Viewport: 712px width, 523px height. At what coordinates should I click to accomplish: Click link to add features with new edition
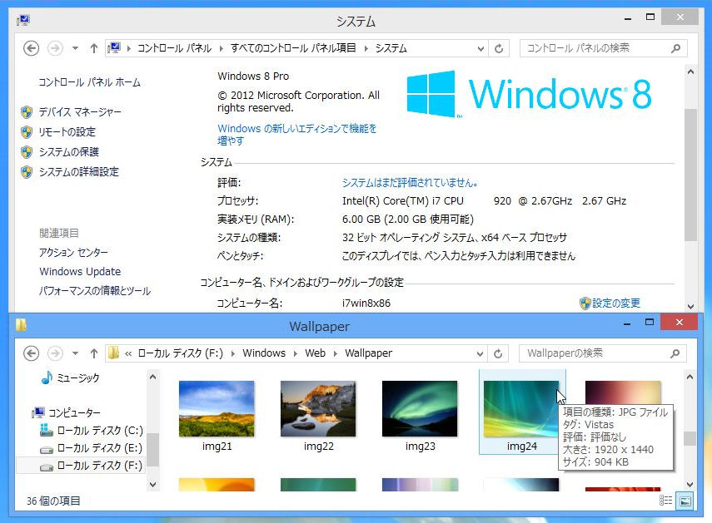[x=297, y=135]
